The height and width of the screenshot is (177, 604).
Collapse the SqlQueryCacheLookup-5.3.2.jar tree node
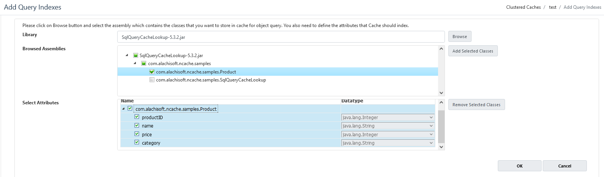tap(127, 55)
